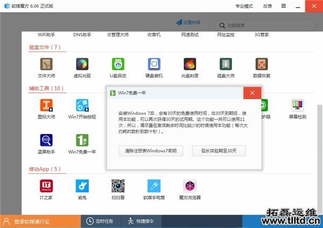Launch the 魔方浏览器 browser icon
Viewport: 323px width, 228px height.
tap(190, 186)
